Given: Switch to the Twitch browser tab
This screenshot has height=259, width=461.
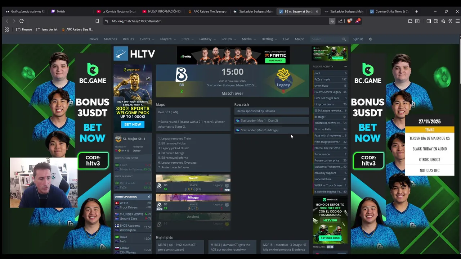Looking at the screenshot, I should 70,12.
